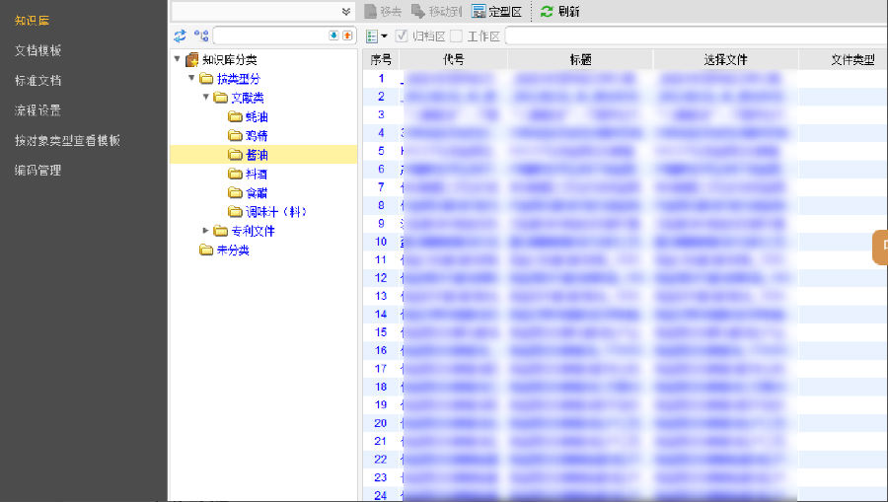Click the 食醋 folder icon
The image size is (888, 502).
point(235,193)
